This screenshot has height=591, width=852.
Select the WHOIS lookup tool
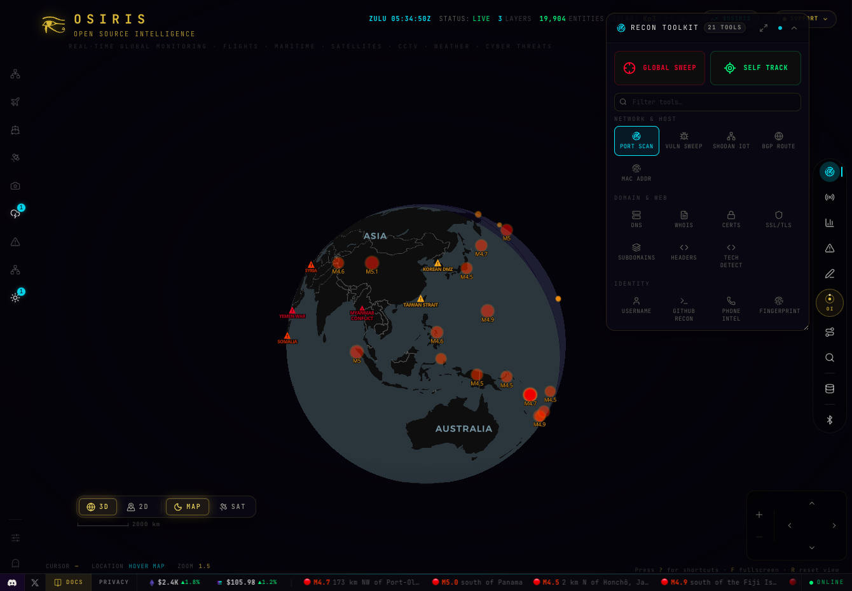684,219
